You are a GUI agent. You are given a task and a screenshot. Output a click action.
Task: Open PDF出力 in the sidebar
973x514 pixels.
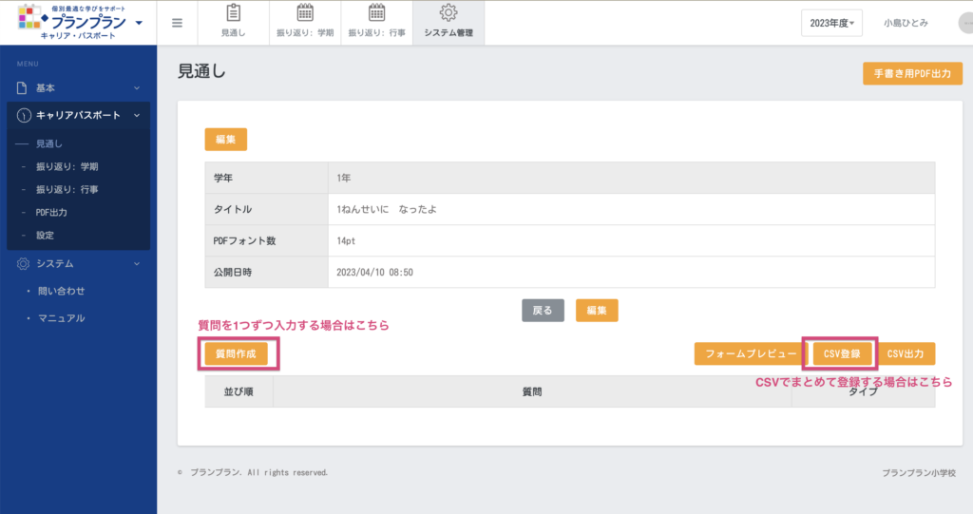coord(51,212)
